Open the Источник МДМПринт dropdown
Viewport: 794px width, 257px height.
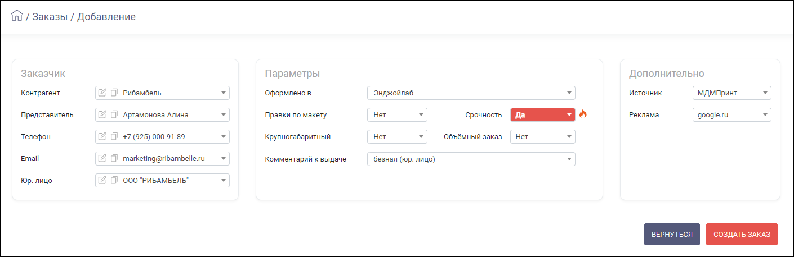731,93
